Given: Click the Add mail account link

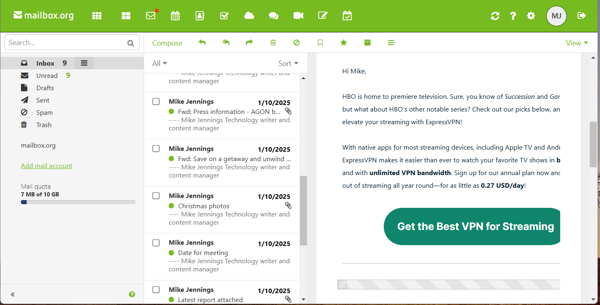Looking at the screenshot, I should tap(46, 166).
